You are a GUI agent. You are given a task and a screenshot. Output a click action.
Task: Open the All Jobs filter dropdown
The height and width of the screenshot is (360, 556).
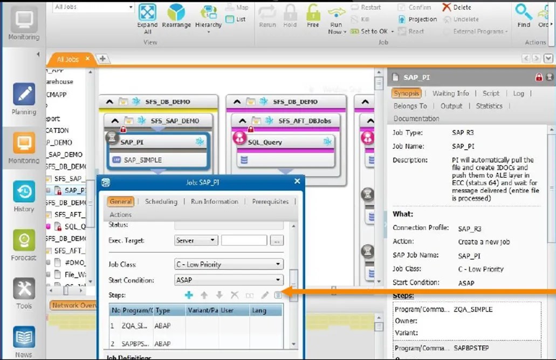tap(131, 6)
